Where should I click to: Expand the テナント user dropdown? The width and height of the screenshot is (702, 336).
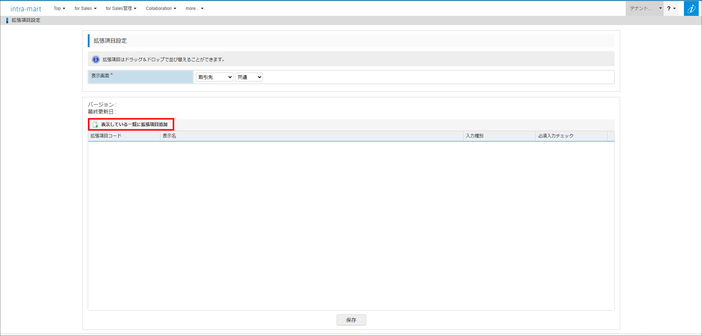(x=644, y=8)
